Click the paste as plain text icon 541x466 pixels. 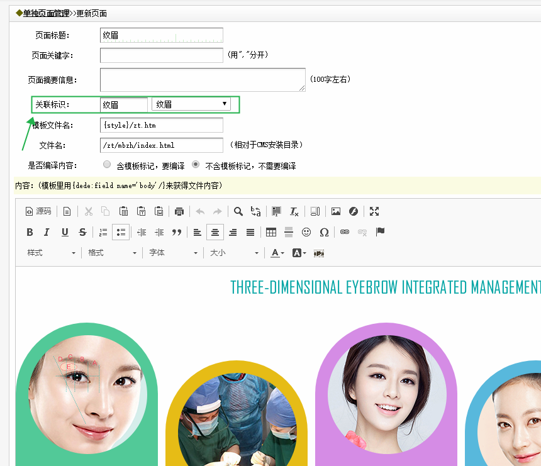pos(141,211)
